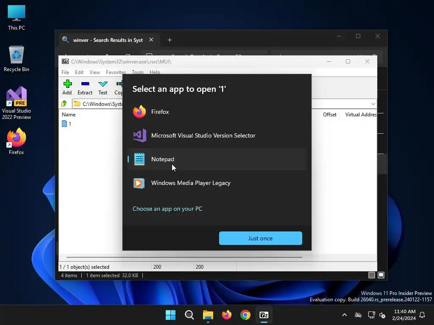
Task: Select Microsoft Visual Studio Version Selector
Action: click(x=217, y=135)
